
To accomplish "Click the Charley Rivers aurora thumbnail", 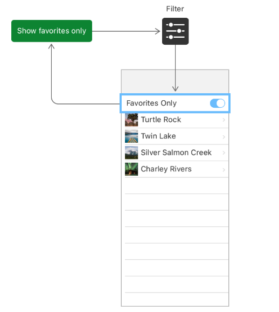I will (x=131, y=169).
